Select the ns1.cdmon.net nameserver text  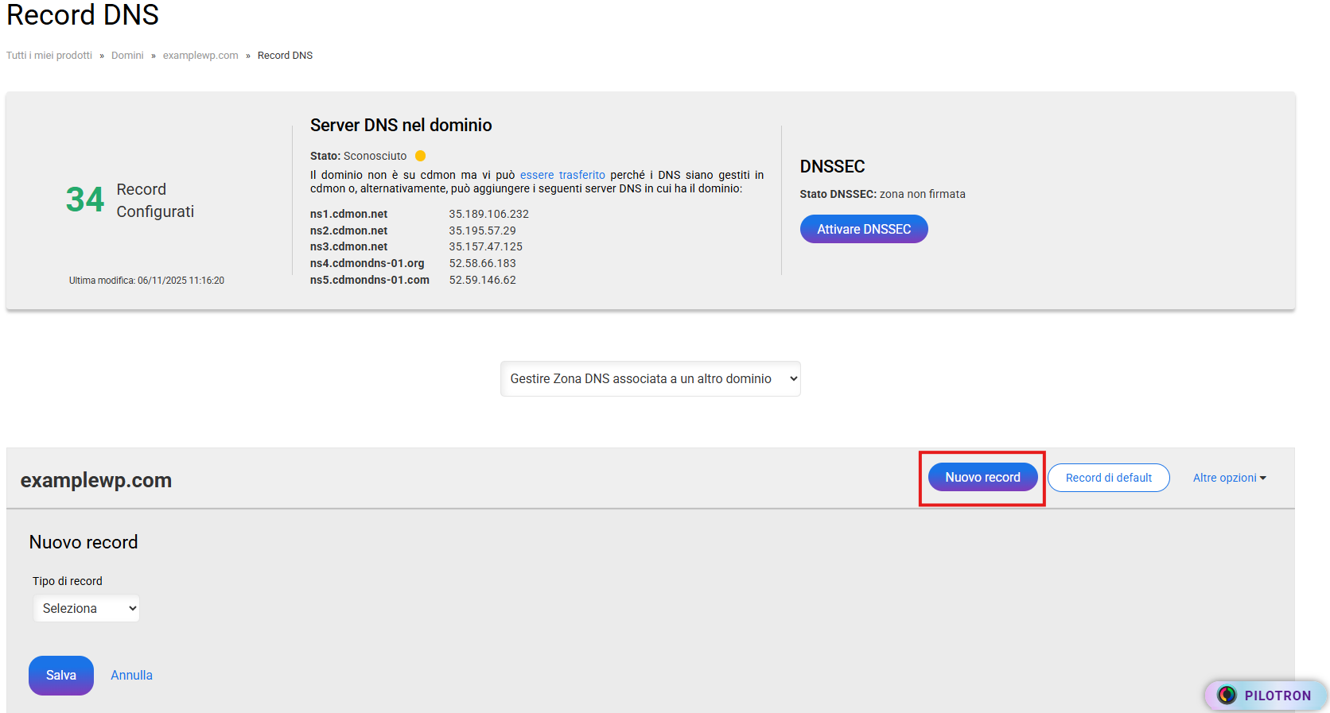click(348, 214)
